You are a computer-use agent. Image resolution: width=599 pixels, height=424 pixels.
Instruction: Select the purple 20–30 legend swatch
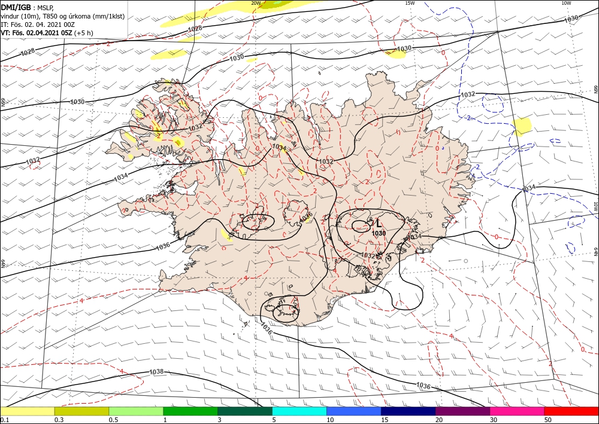point(462,411)
